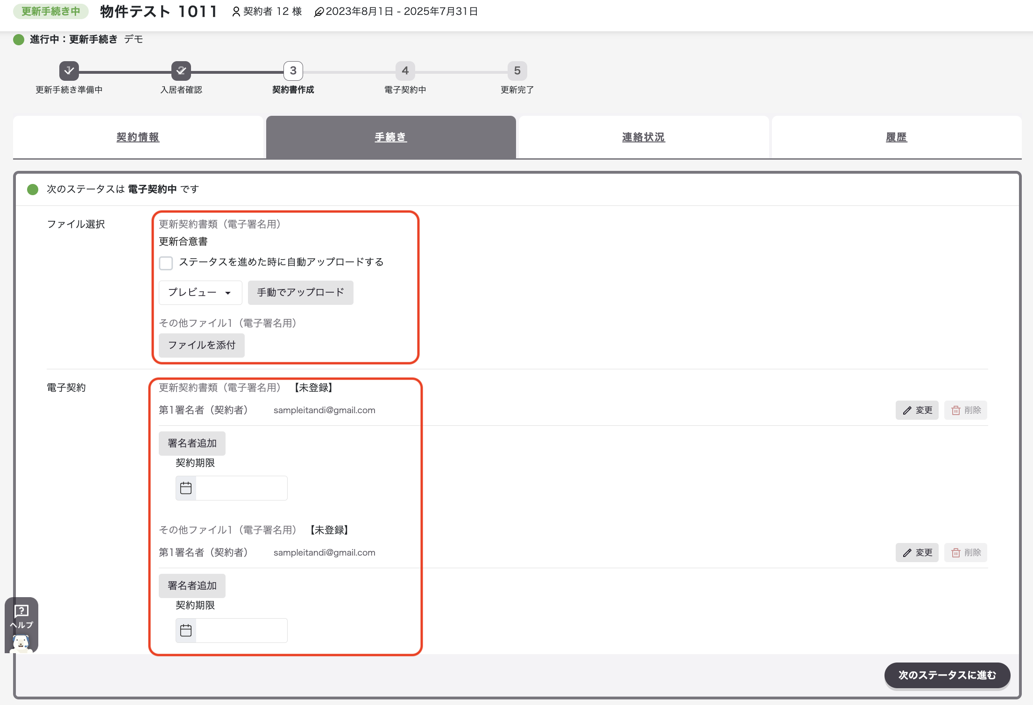Click step 3 契約書作成 circle
Screen dimensions: 1033x705
[293, 71]
